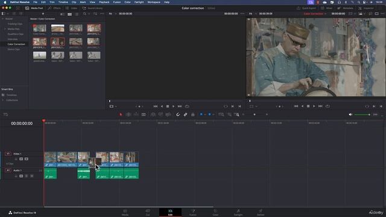Open the Timeline menu
386x217 pixels.
tap(63, 2)
